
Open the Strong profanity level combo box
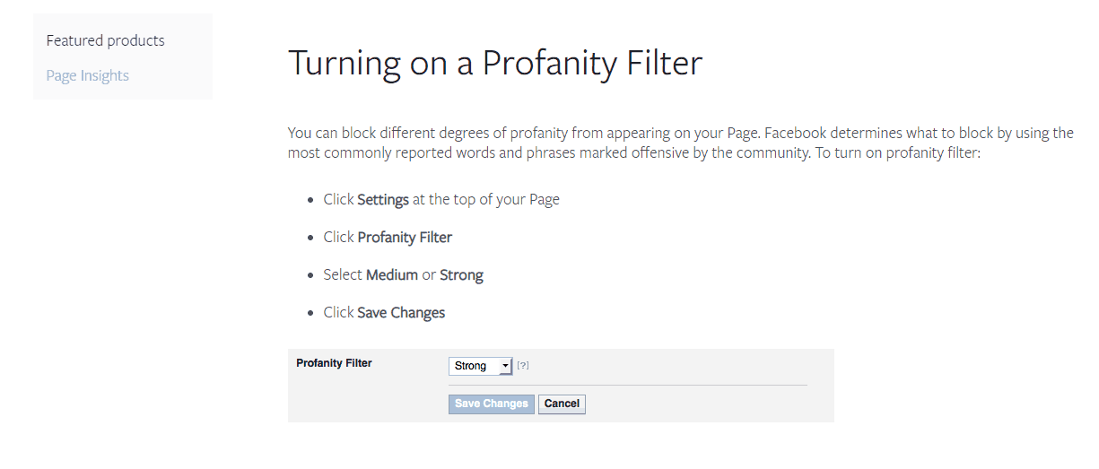480,366
